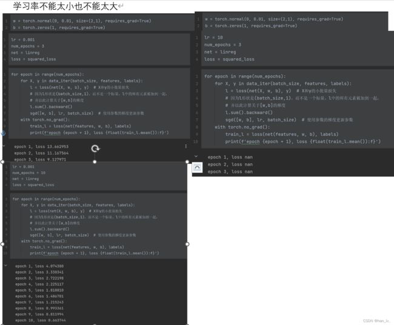Click 'epoch 2, loss 3.338341'
This screenshot has width=394, height=325.
(x=39, y=272)
